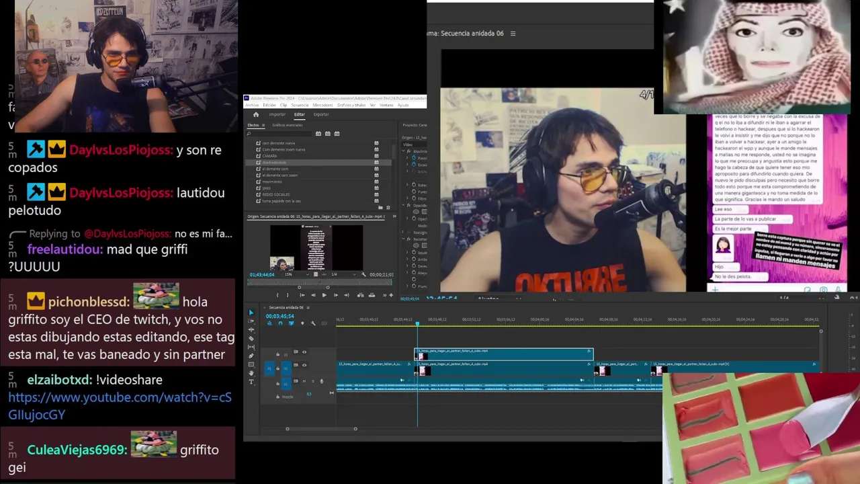The height and width of the screenshot is (484, 860).
Task: Collapse the Opacidad effect group
Action: 403,205
